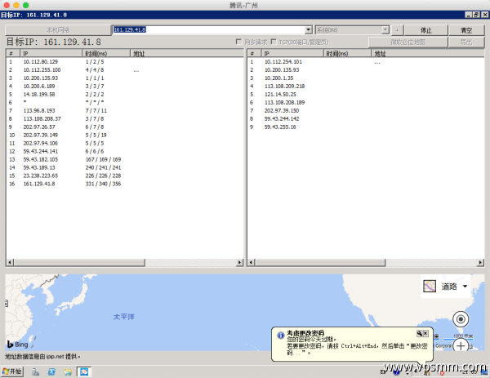Screen dimensions: 490x378
Task: Open the PowerShell taskbar icon
Action: coord(51,371)
